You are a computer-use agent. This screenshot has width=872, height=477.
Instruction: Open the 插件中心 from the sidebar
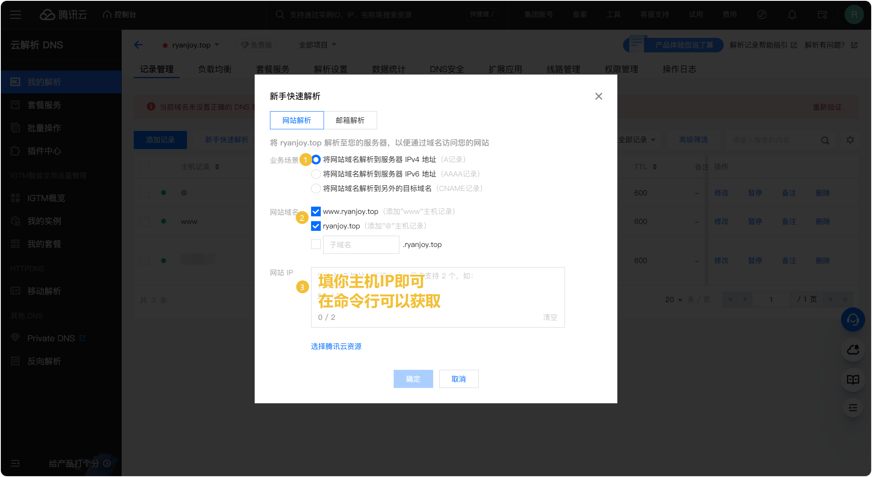(x=44, y=151)
